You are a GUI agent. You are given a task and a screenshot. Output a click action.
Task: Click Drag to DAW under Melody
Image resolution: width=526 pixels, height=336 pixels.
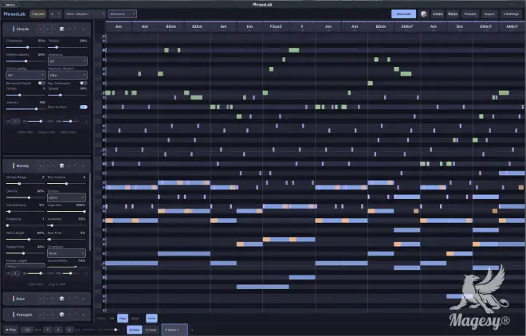point(57,284)
